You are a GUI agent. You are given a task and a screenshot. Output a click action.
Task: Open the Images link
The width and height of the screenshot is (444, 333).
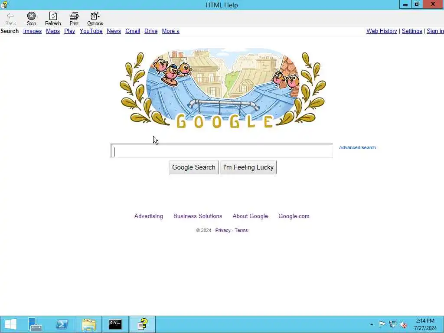pos(32,31)
